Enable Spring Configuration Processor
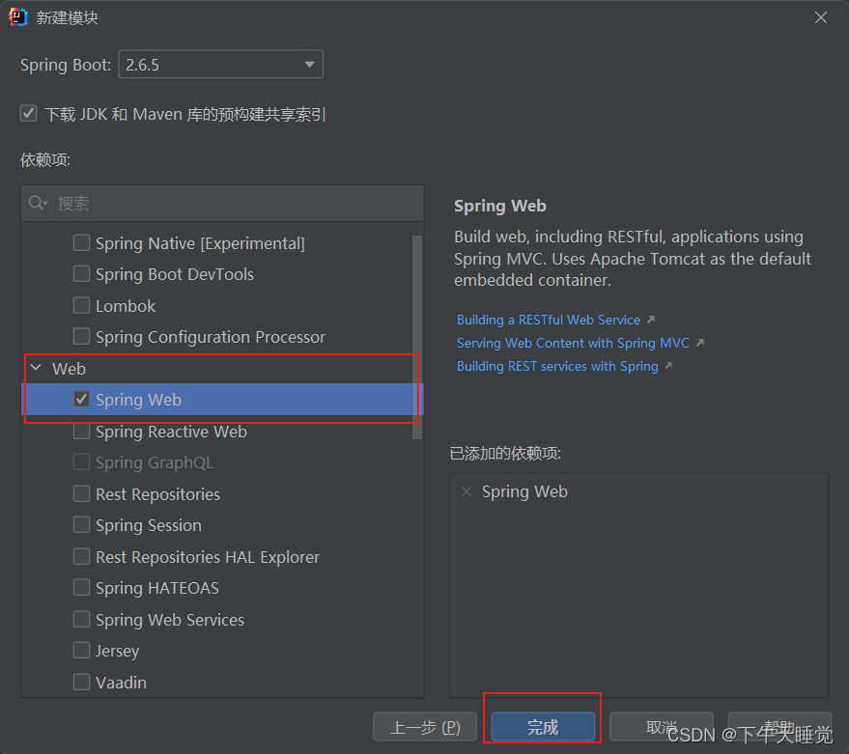 point(81,337)
